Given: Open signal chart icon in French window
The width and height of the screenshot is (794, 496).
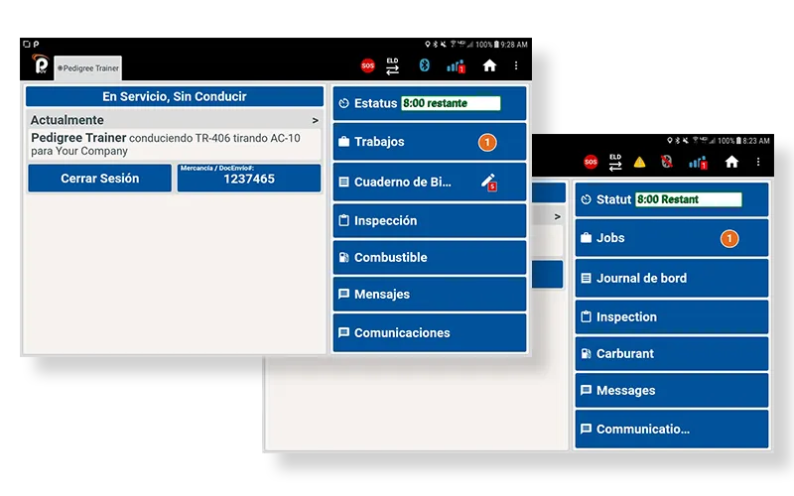Looking at the screenshot, I should click(x=698, y=163).
